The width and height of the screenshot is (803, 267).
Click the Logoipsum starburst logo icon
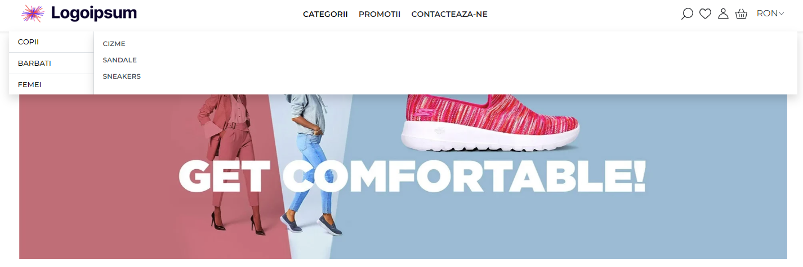pyautogui.click(x=33, y=13)
